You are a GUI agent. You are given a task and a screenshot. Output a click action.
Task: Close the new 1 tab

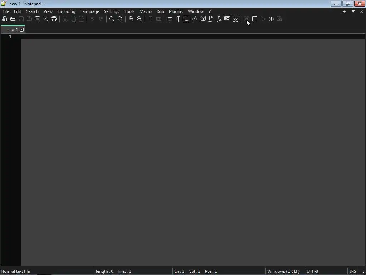(x=22, y=30)
